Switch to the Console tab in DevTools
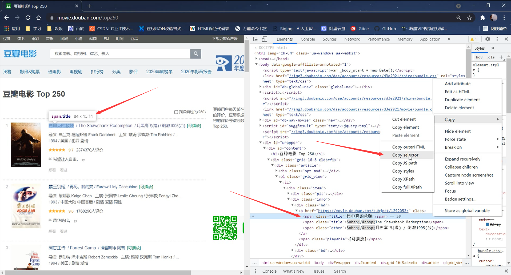 308,39
